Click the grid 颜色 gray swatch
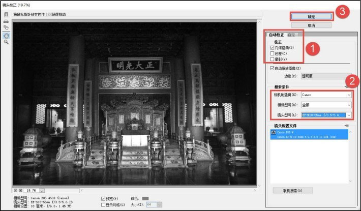The height and width of the screenshot is (211, 361). pos(145,198)
